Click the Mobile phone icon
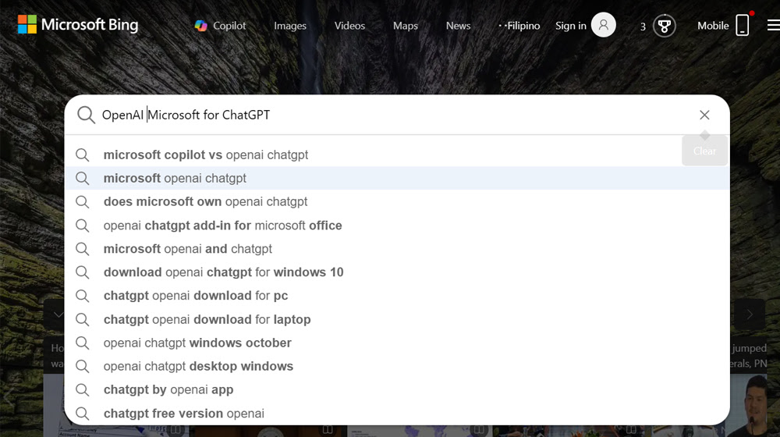Image resolution: width=780 pixels, height=437 pixels. click(743, 25)
